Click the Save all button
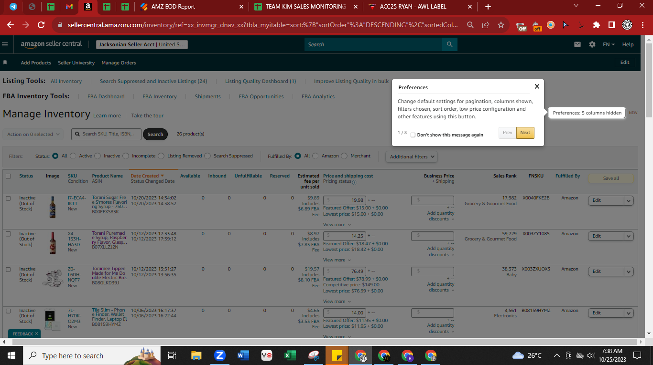Image resolution: width=653 pixels, height=365 pixels. (x=610, y=178)
